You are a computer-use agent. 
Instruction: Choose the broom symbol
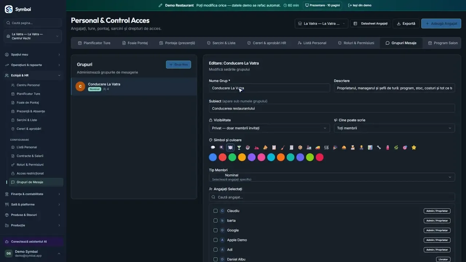pos(283,147)
